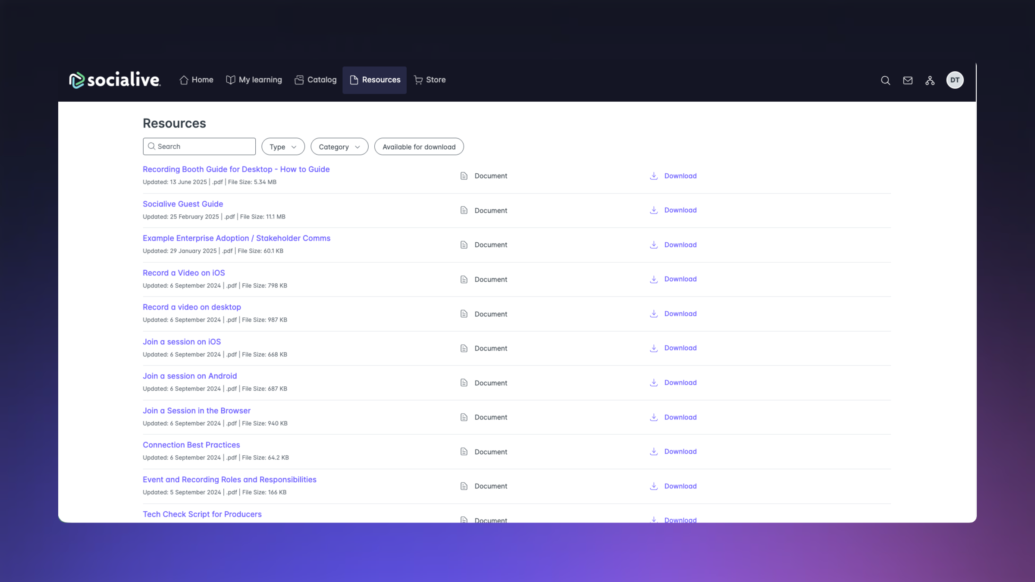Click the Socialive logo
The image size is (1035, 582).
tap(115, 80)
